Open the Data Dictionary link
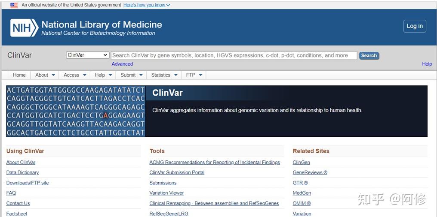This screenshot has width=437, height=217. 22,172
